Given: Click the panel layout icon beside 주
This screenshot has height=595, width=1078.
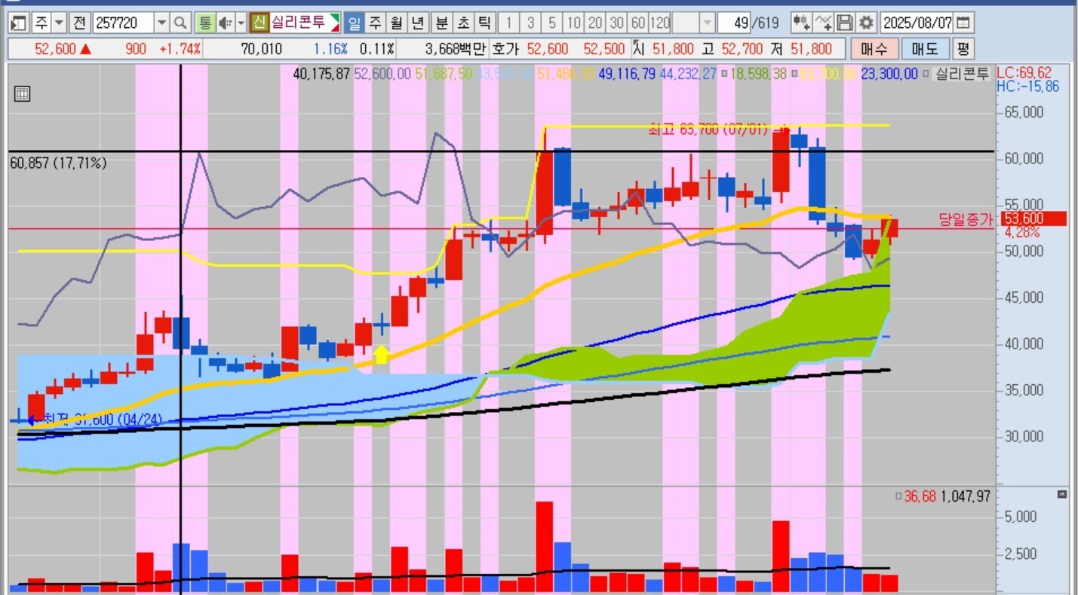Looking at the screenshot, I should click(20, 23).
